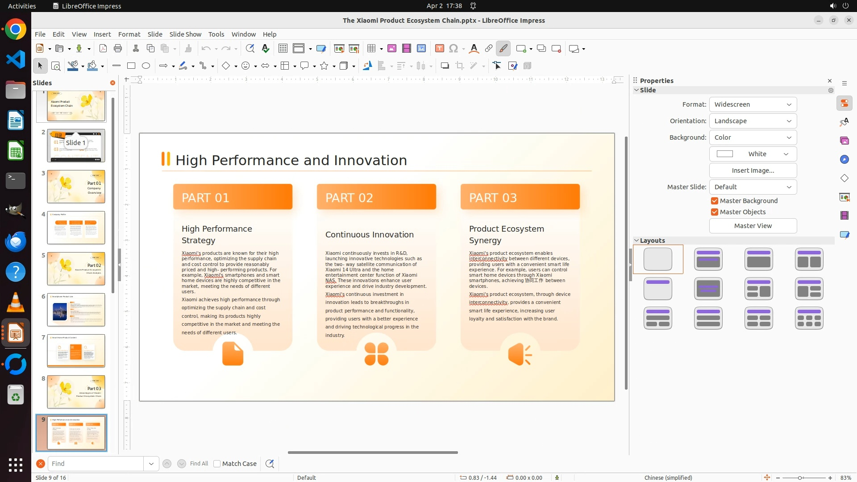Click the Insert Image icon in toolbar
The image size is (857, 482).
(x=391, y=49)
